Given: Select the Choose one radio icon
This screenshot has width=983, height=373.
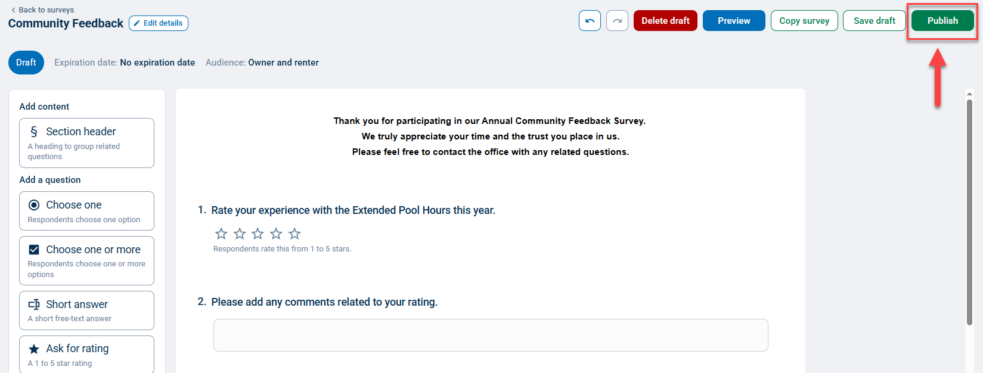Looking at the screenshot, I should tap(34, 205).
